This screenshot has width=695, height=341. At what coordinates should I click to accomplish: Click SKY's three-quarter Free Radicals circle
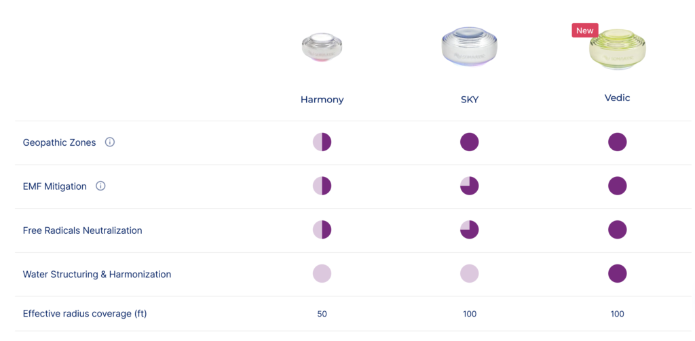point(470,230)
